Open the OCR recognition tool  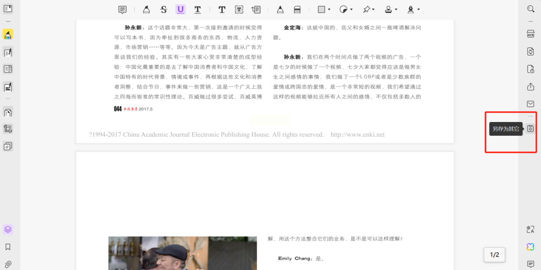point(530,34)
